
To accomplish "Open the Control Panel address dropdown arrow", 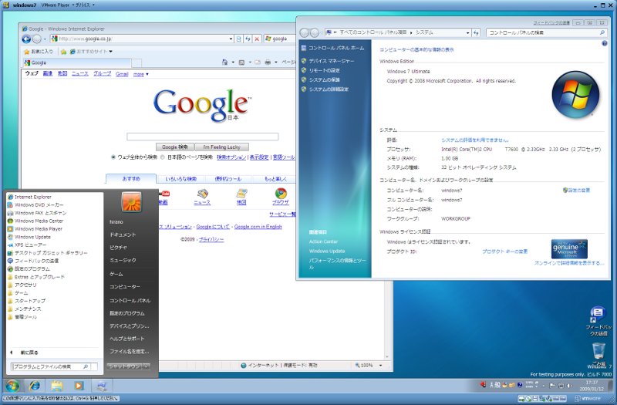I will 467,32.
